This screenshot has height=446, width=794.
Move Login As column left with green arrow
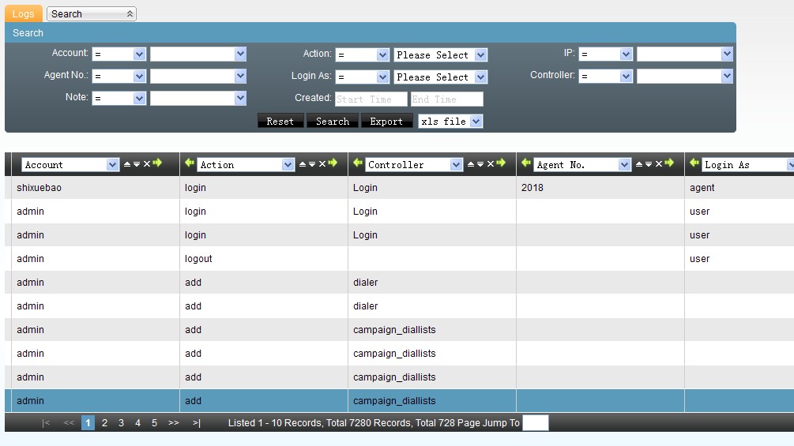694,163
